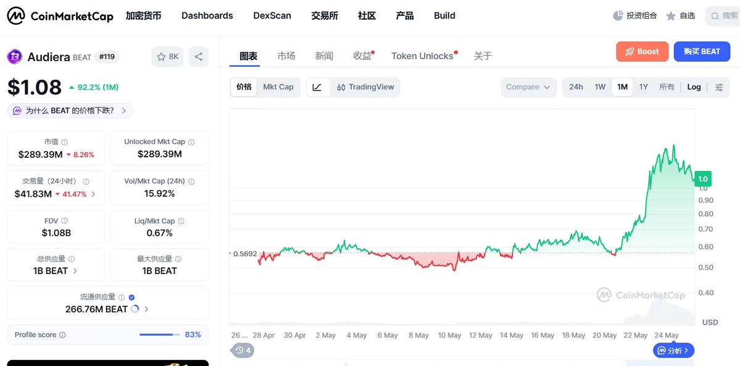Click the Audiera coin logo

click(x=15, y=57)
